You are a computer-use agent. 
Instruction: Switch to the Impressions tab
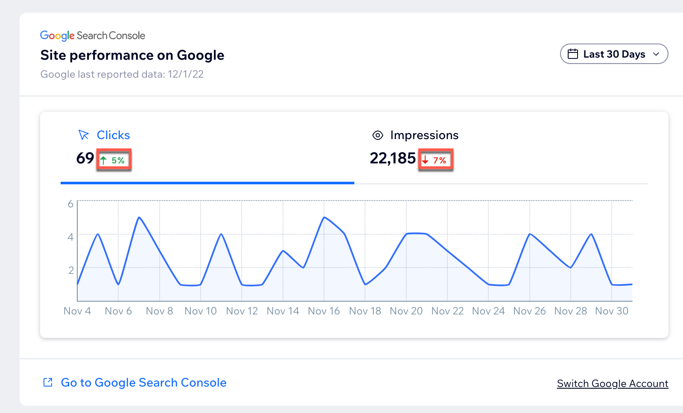point(424,135)
